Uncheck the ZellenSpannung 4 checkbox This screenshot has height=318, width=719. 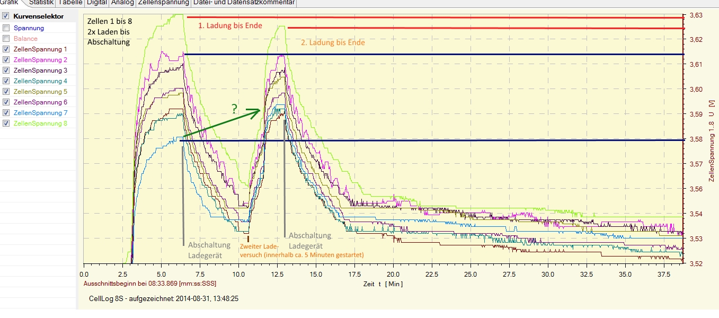point(6,81)
